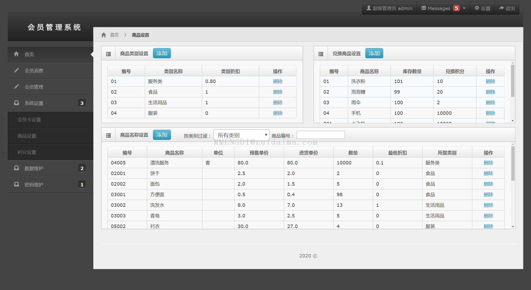Click the arrow icon for 退出
Screen dimensions: 531x290
tap(501, 8)
